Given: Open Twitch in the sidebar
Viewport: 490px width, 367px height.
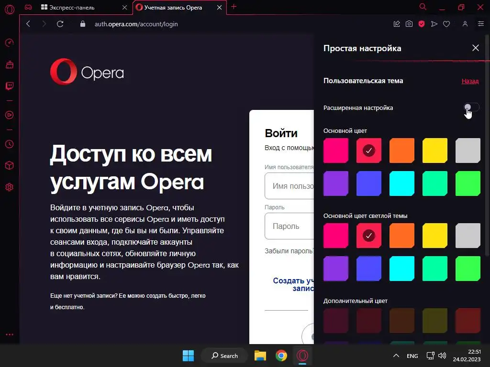Looking at the screenshot, I should 10,86.
